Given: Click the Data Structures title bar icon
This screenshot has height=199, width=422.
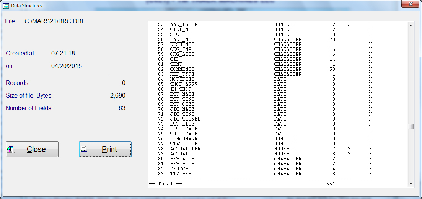Looking at the screenshot, I should coord(6,6).
